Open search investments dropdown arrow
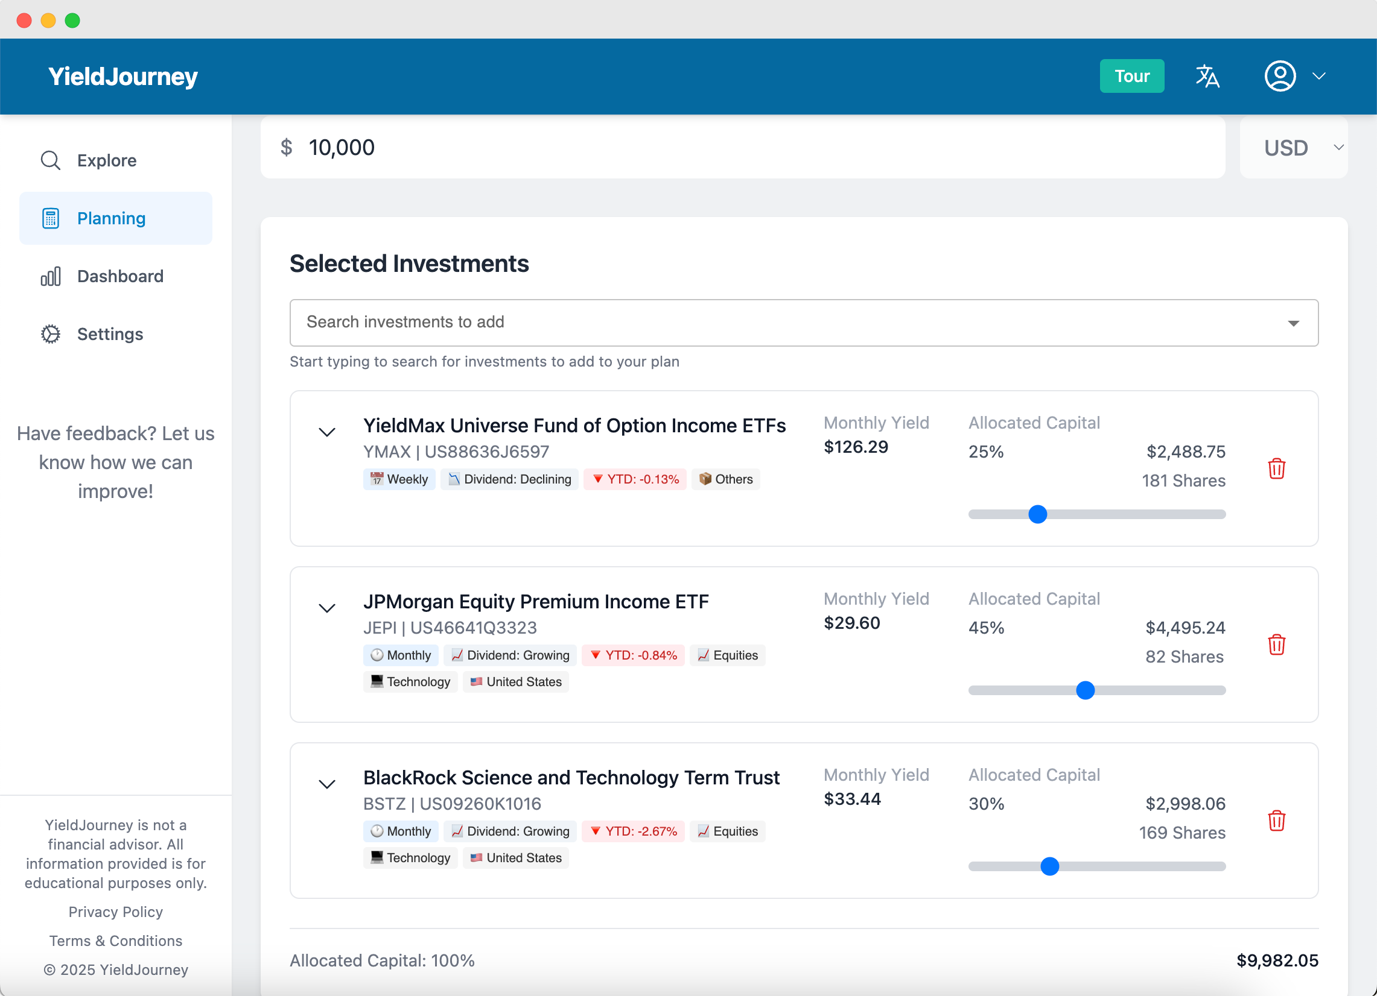 tap(1293, 323)
